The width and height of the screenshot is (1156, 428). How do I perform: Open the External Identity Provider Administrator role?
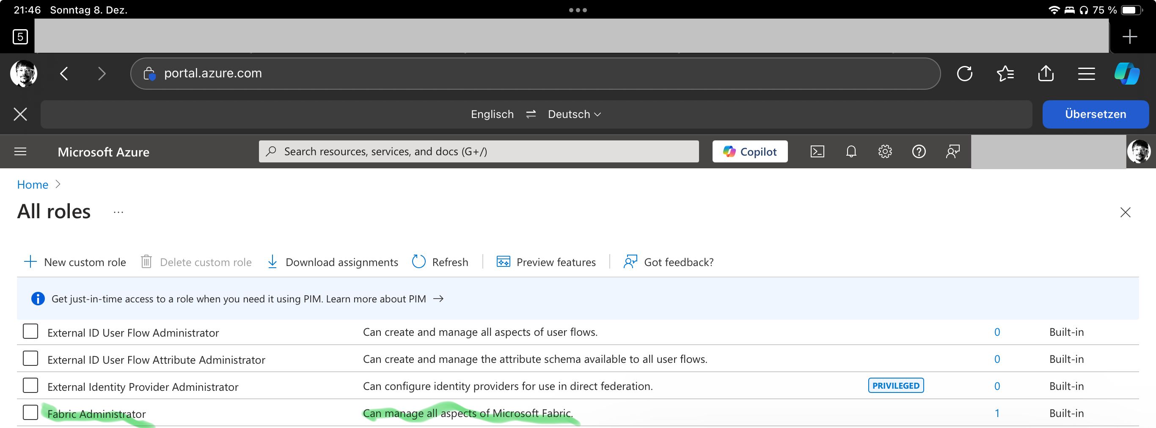pos(143,387)
